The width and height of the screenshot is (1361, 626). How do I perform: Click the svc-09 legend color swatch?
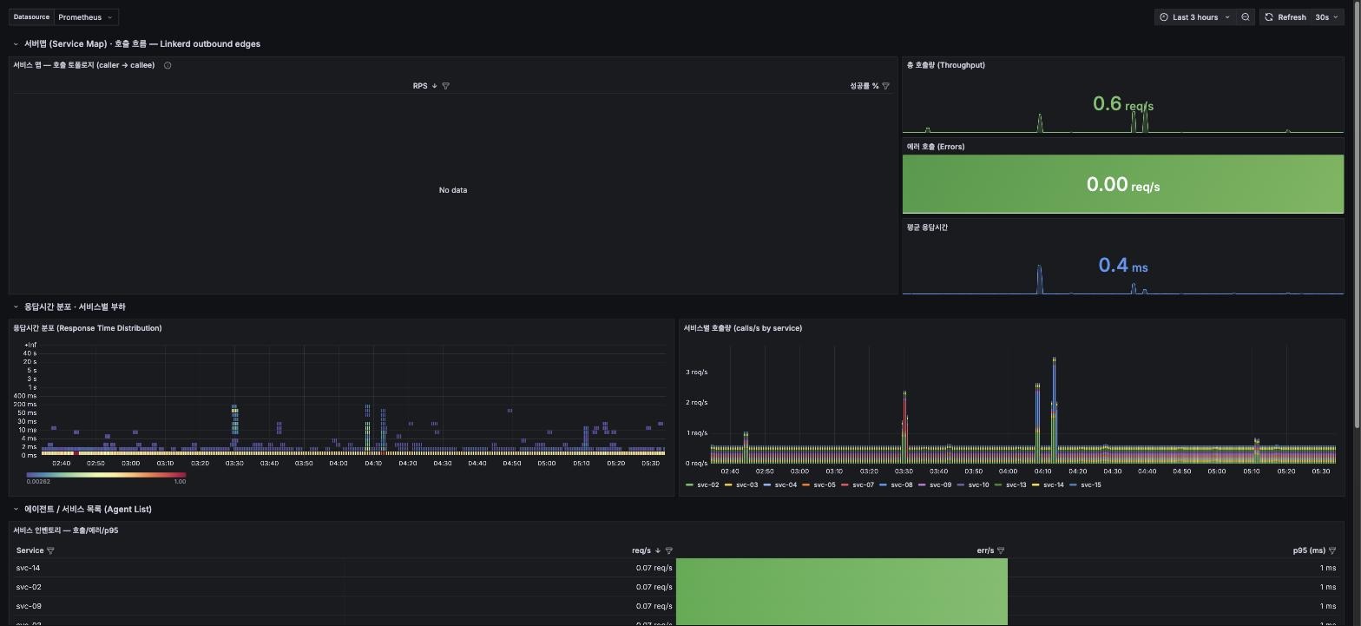coord(922,485)
